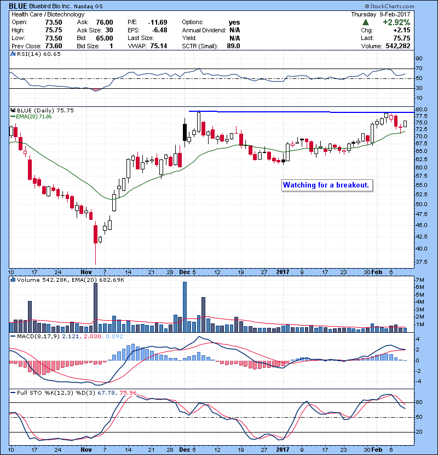The width and height of the screenshot is (438, 455).
Task: Click the Low value 73.50
Action: [54, 38]
